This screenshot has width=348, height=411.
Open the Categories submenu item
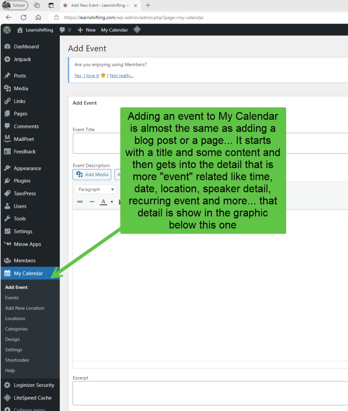[16, 329]
